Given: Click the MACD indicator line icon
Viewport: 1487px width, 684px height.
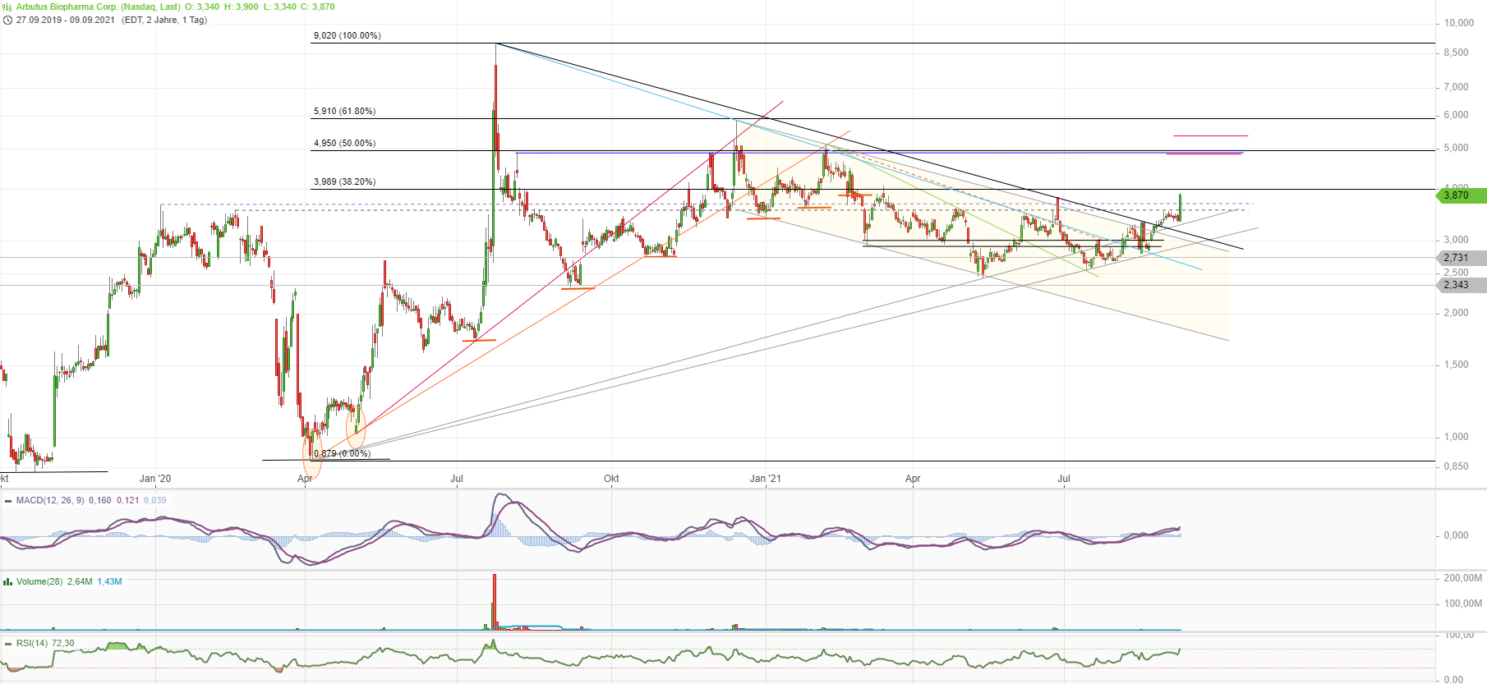Looking at the screenshot, I should tap(7, 500).
